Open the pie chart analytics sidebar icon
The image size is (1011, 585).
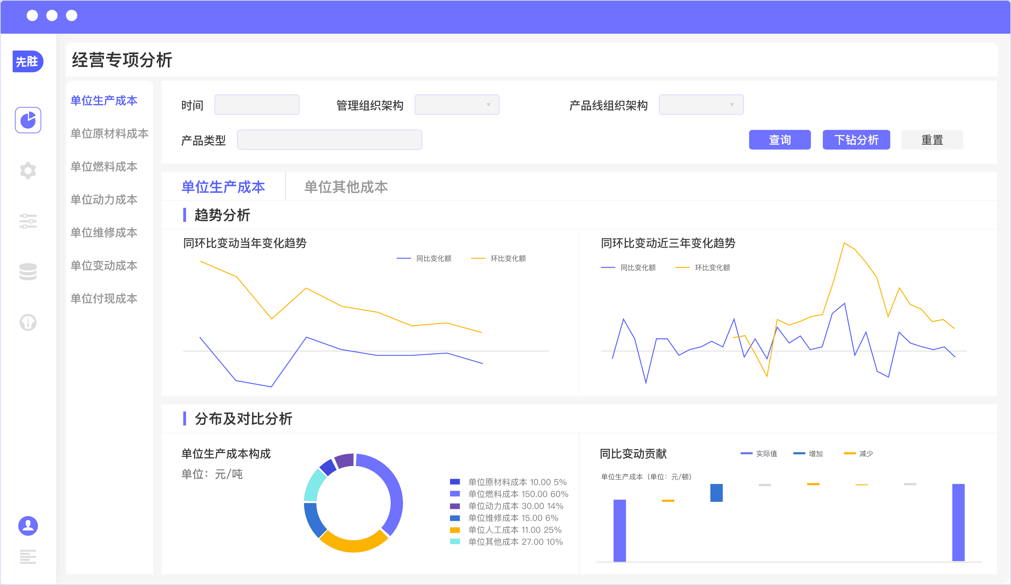(28, 120)
